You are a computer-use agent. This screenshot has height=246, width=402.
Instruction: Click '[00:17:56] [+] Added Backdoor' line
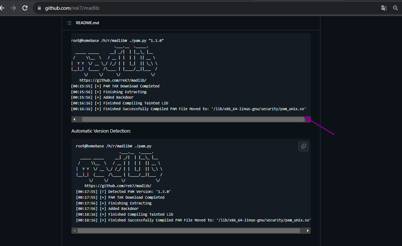click(107, 208)
